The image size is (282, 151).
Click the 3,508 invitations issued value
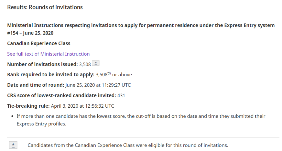click(85, 65)
